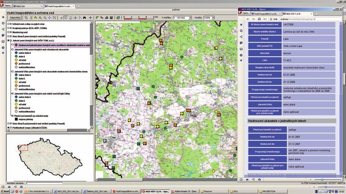The width and height of the screenshot is (346, 194).
Task: Click the plus icon in main window sidebar
Action: click(x=3, y=53)
